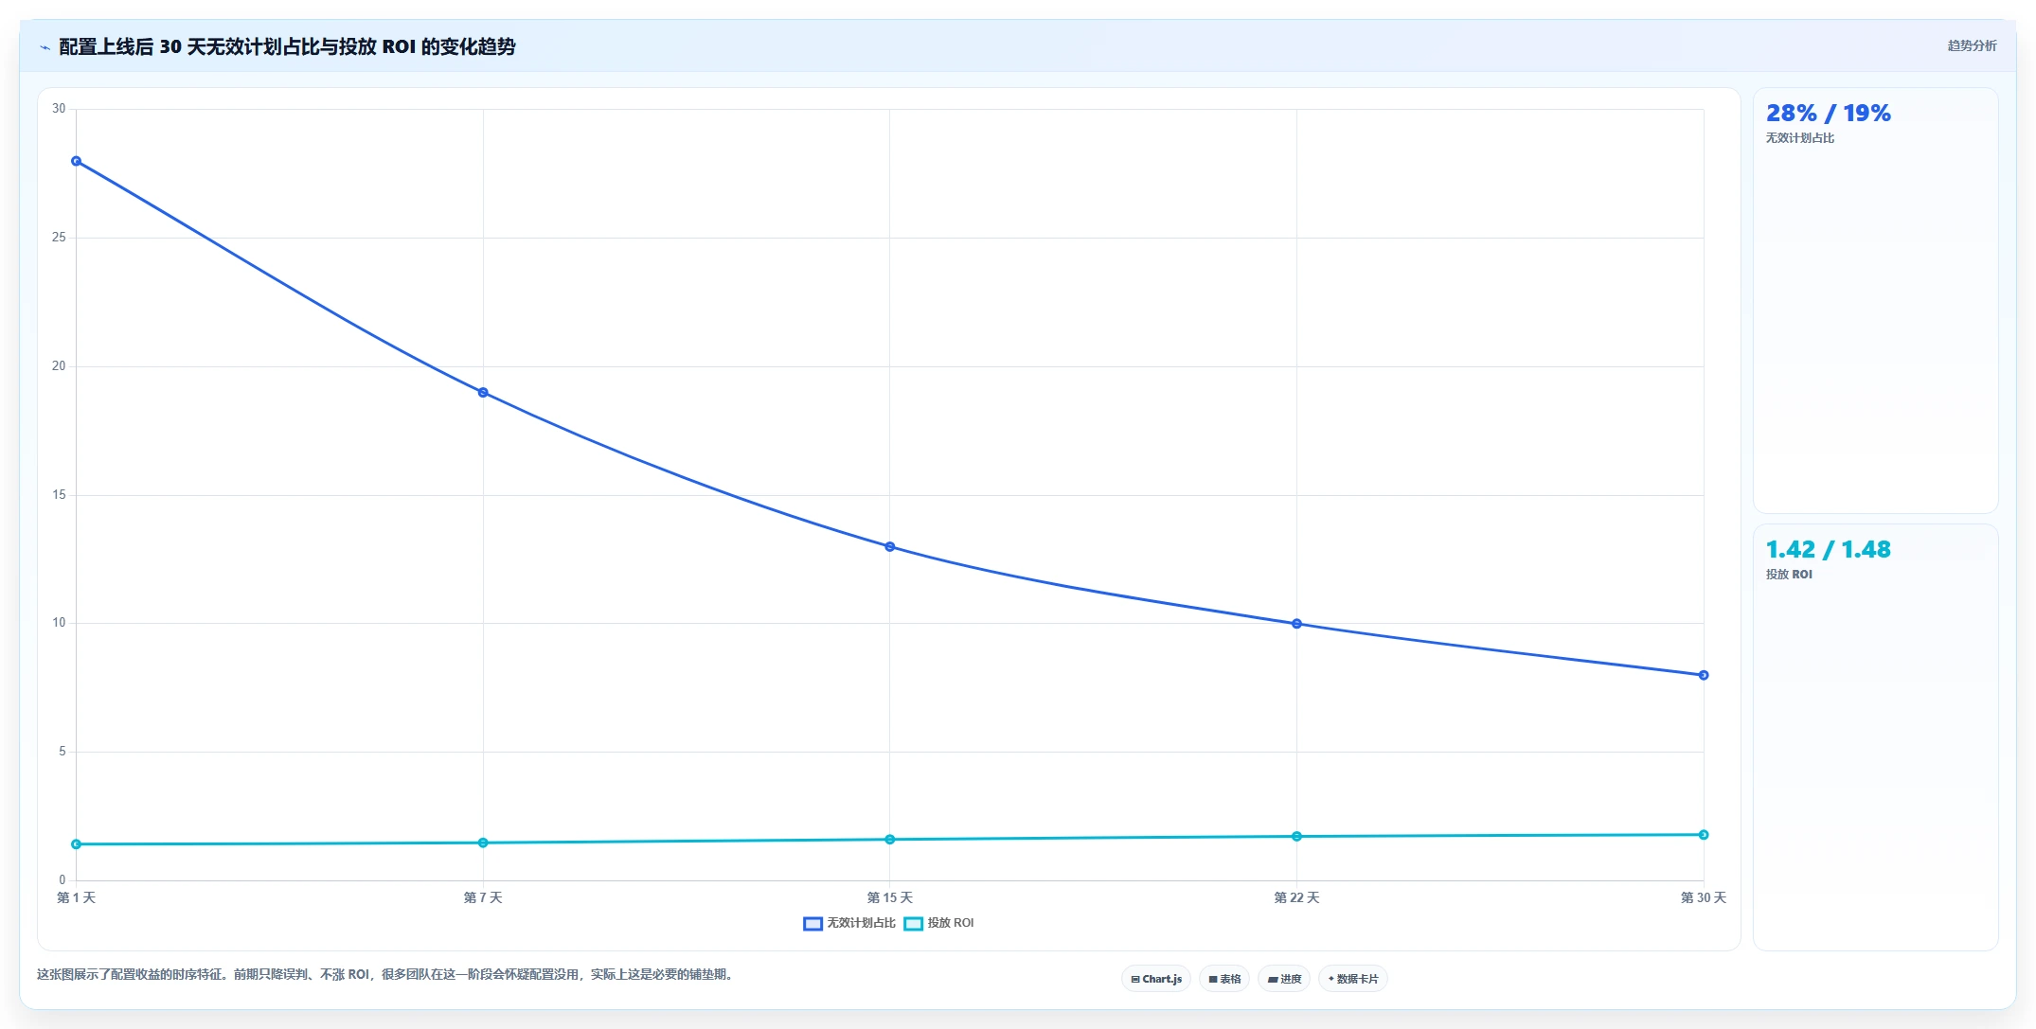
Task: Click the cyan ROI point at 第 15 天
Action: pos(890,840)
